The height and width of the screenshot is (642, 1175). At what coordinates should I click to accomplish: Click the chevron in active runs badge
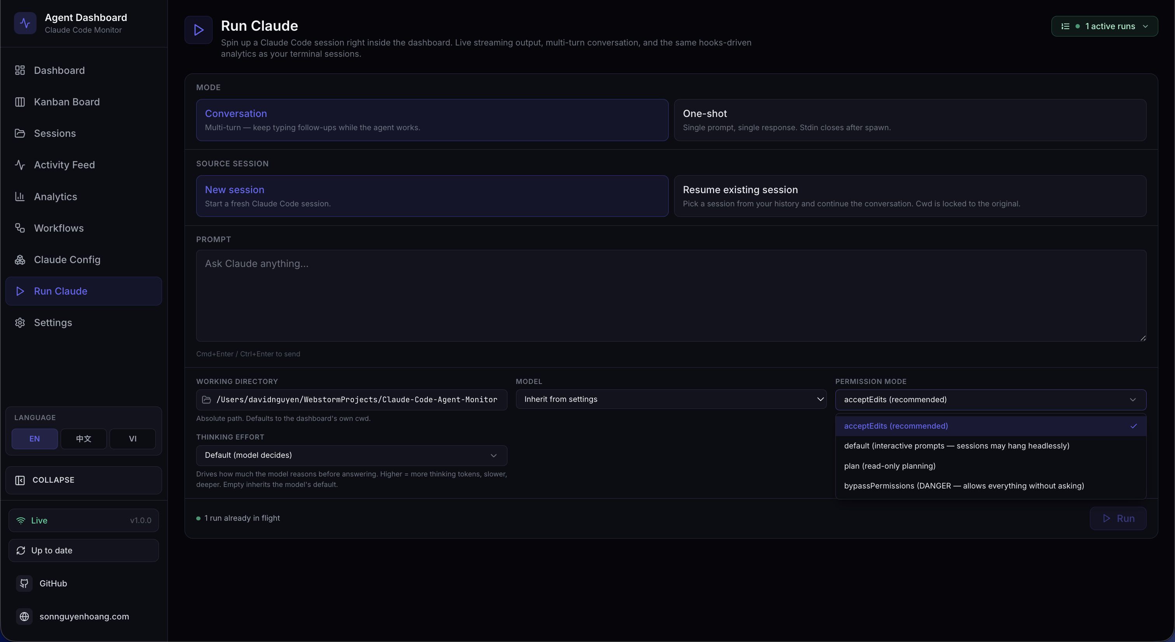[1145, 26]
